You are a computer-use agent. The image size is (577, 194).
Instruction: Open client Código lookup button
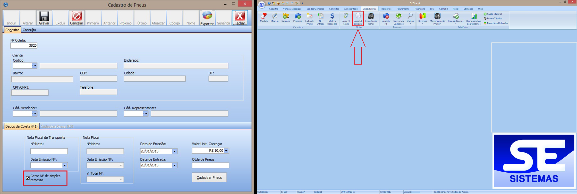click(x=34, y=66)
